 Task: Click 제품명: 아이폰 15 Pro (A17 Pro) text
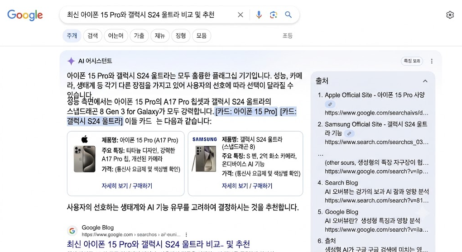click(x=140, y=140)
